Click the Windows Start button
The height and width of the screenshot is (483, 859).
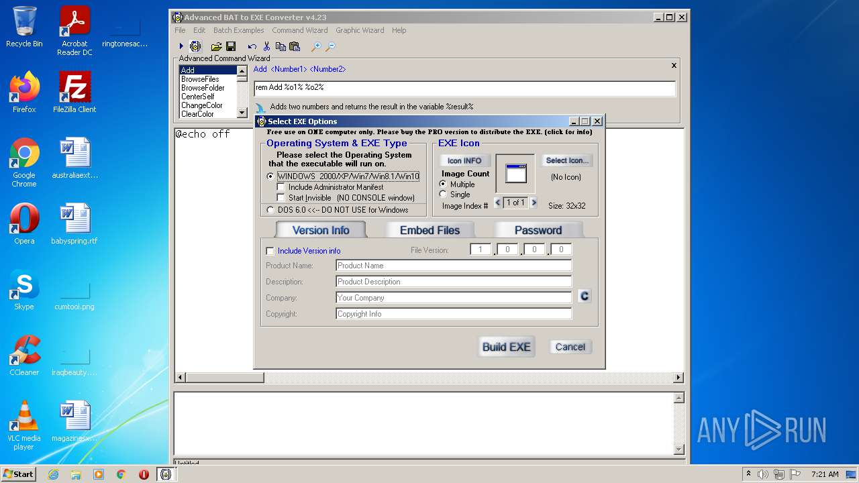click(x=18, y=474)
